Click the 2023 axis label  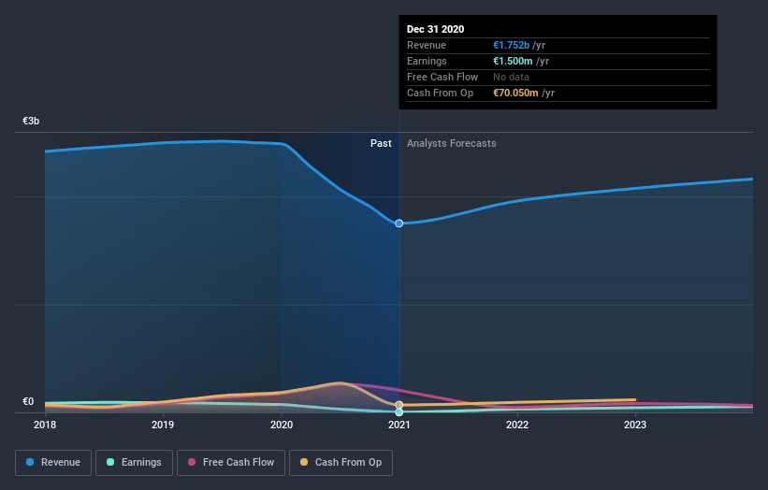click(635, 425)
